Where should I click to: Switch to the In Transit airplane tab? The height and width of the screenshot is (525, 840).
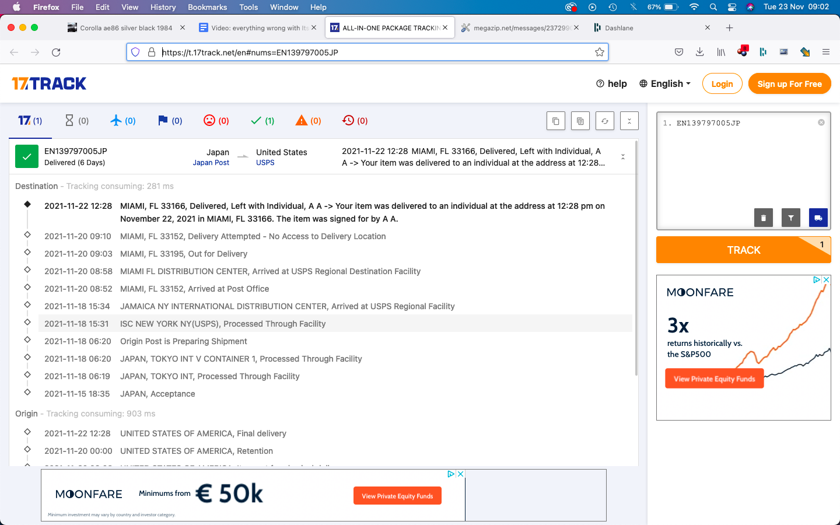tap(123, 121)
